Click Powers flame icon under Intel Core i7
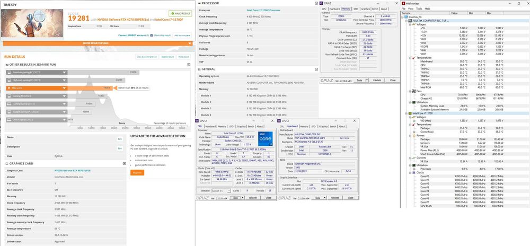Screen dimensions: 530x246 [x=414, y=135]
